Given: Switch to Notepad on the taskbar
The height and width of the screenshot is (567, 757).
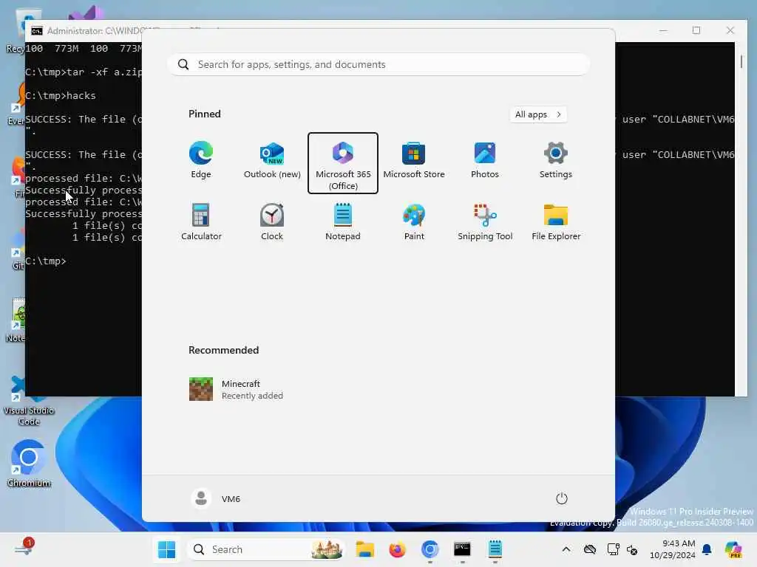Looking at the screenshot, I should click(x=495, y=549).
